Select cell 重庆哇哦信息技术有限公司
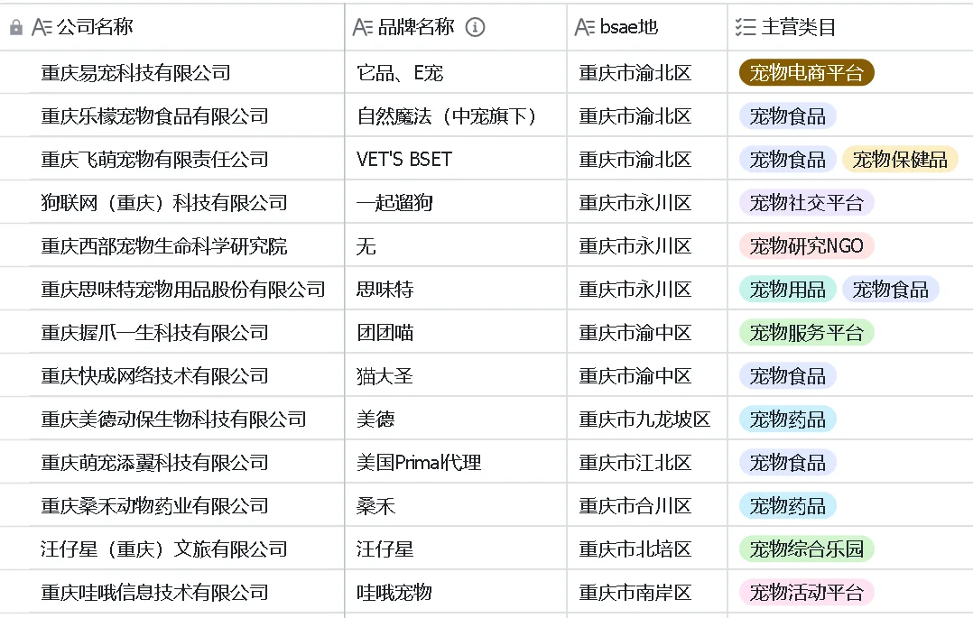This screenshot has height=618, width=973. coord(171,593)
